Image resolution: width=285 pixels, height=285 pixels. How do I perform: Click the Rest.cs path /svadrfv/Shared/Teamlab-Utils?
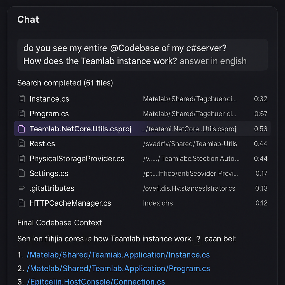(x=190, y=144)
